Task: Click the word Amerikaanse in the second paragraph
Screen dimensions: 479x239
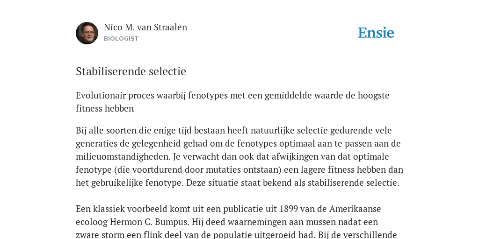Action: coord(355,209)
